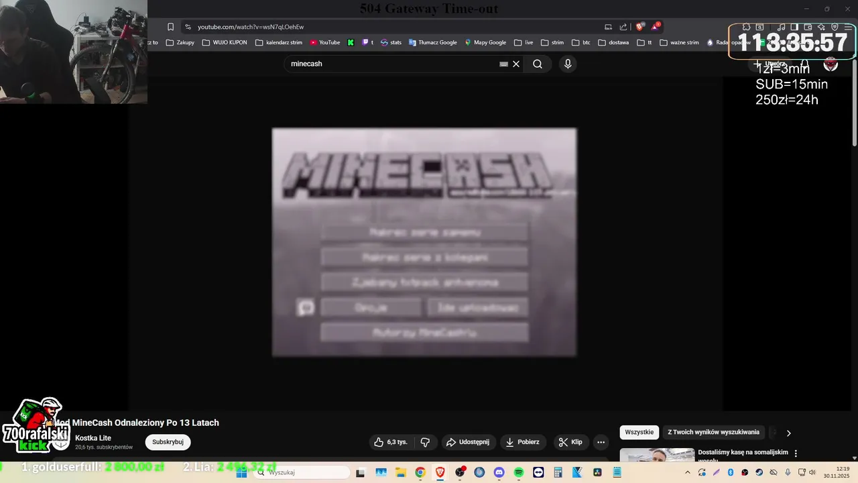This screenshot has width=858, height=483.
Task: Open the YouTube bookmark
Action: (325, 42)
